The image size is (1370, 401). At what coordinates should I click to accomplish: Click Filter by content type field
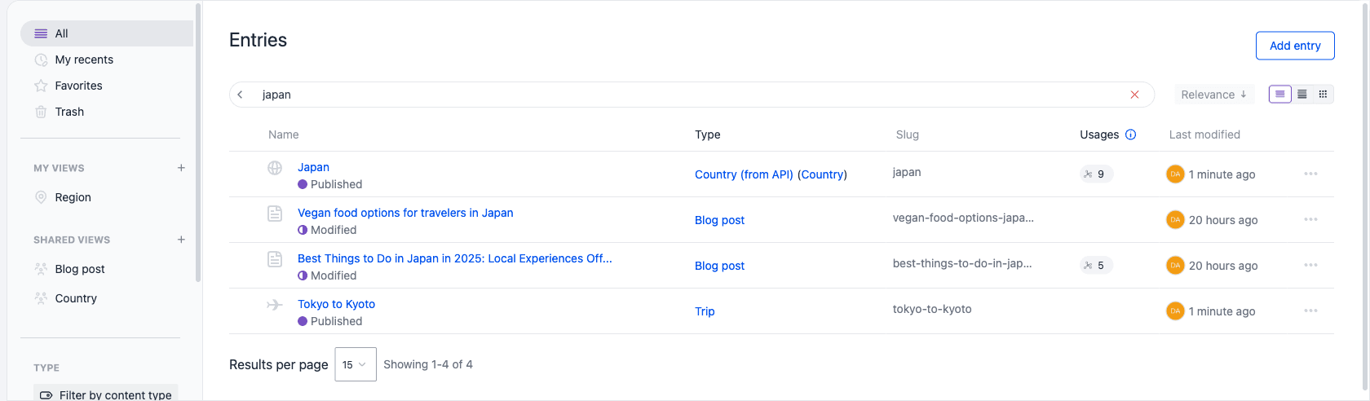[x=106, y=394]
